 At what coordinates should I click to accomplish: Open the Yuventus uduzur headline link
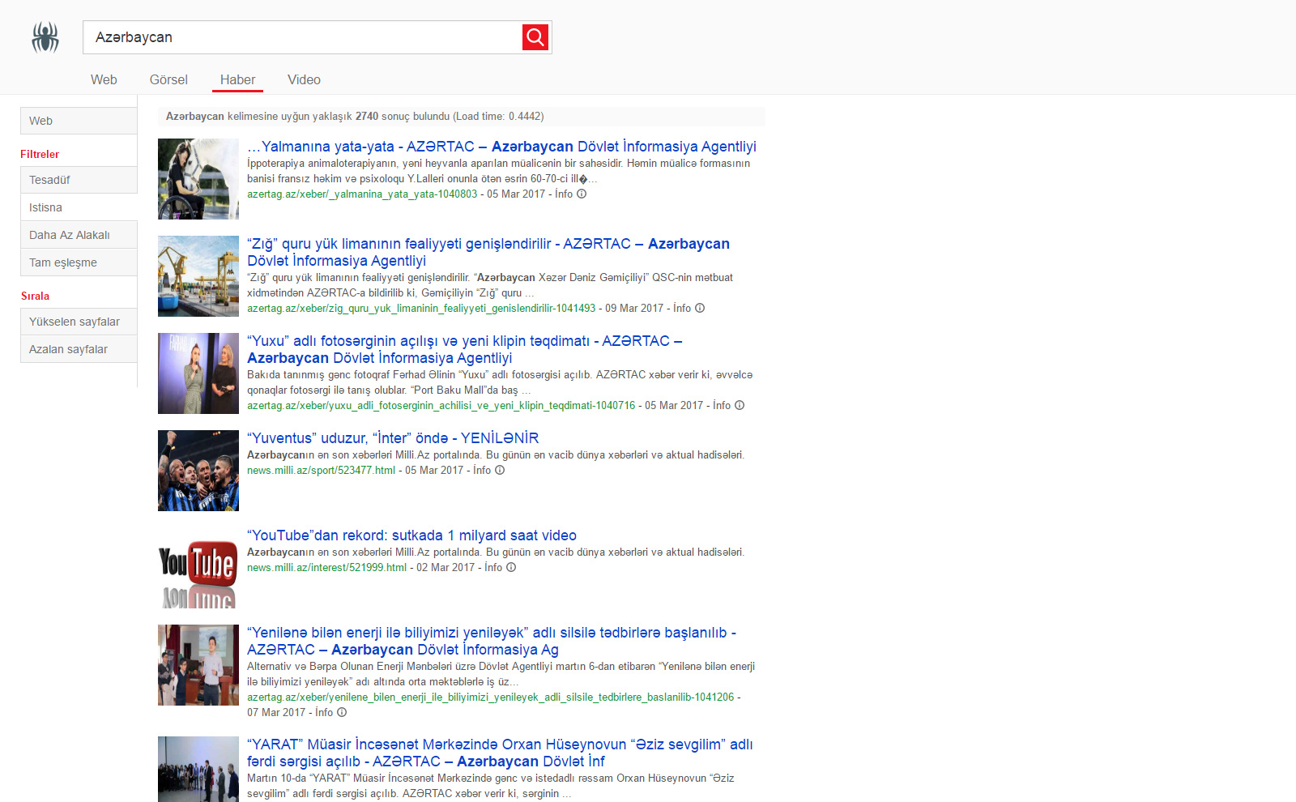(x=393, y=438)
